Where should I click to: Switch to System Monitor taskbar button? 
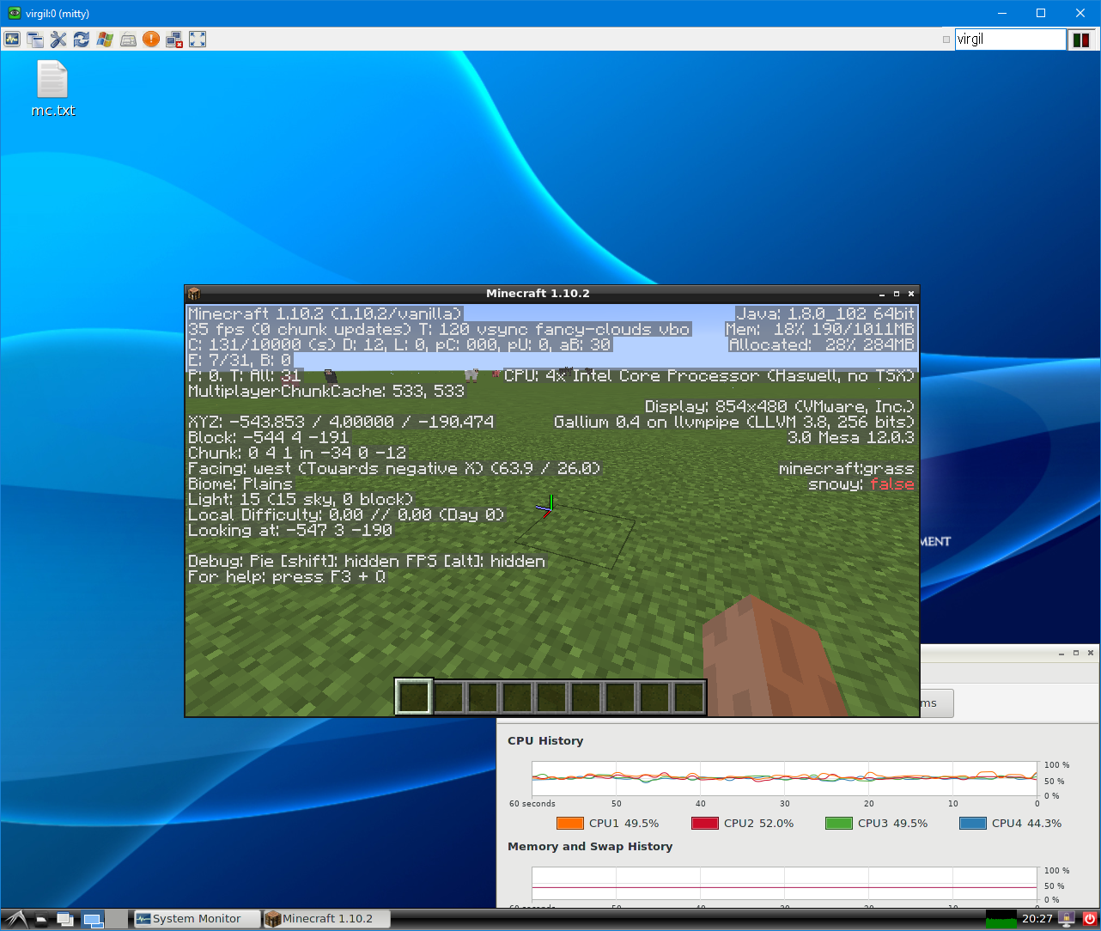[197, 919]
